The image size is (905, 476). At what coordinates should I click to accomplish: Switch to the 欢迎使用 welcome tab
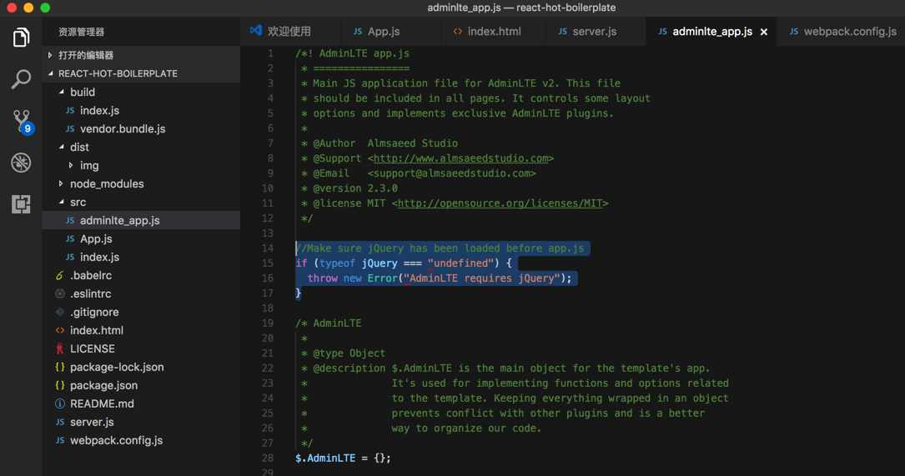click(288, 32)
